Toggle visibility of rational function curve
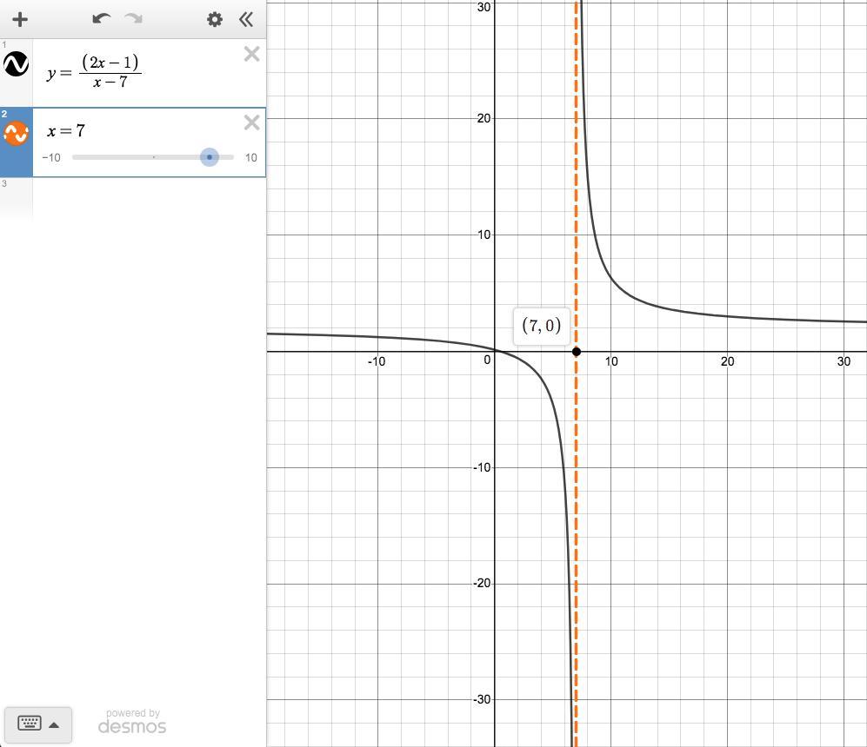Image resolution: width=867 pixels, height=747 pixels. [x=16, y=64]
